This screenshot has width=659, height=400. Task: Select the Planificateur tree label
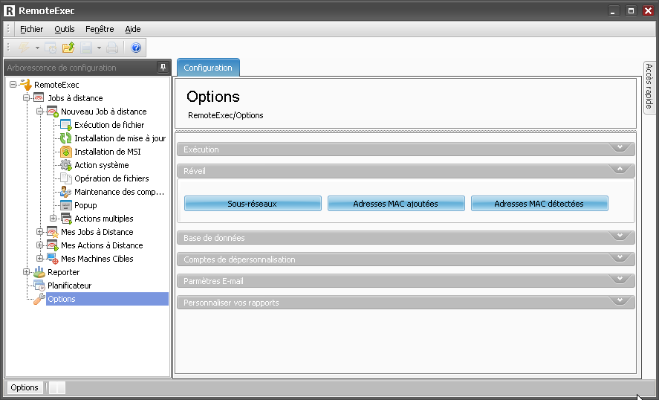point(69,286)
